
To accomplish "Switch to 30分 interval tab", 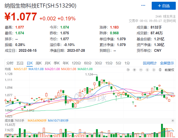I will point(98,63).
